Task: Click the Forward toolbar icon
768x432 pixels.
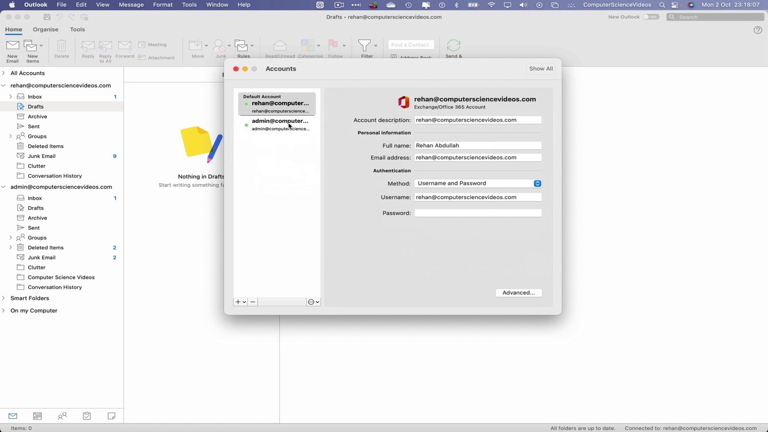Action: [125, 46]
